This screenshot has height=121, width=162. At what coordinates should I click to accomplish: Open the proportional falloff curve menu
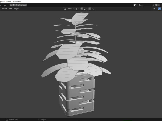pyautogui.click(x=93, y=9)
